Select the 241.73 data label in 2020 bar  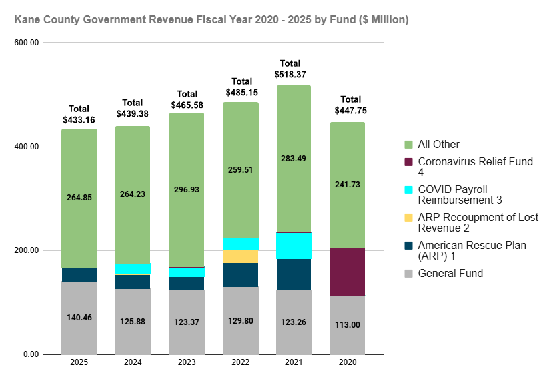[x=347, y=185]
